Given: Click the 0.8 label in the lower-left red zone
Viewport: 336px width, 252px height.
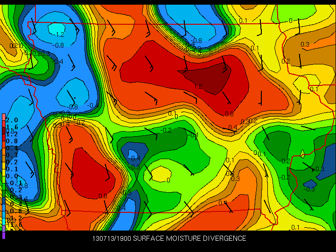Looking at the screenshot, I should [103, 196].
